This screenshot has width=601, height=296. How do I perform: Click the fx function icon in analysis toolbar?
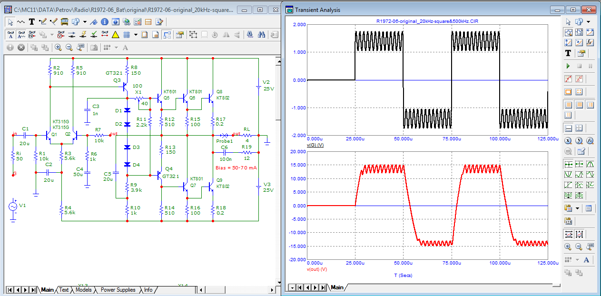[590, 42]
